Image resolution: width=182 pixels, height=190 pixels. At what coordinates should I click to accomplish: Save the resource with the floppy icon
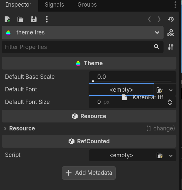[x=34, y=19]
